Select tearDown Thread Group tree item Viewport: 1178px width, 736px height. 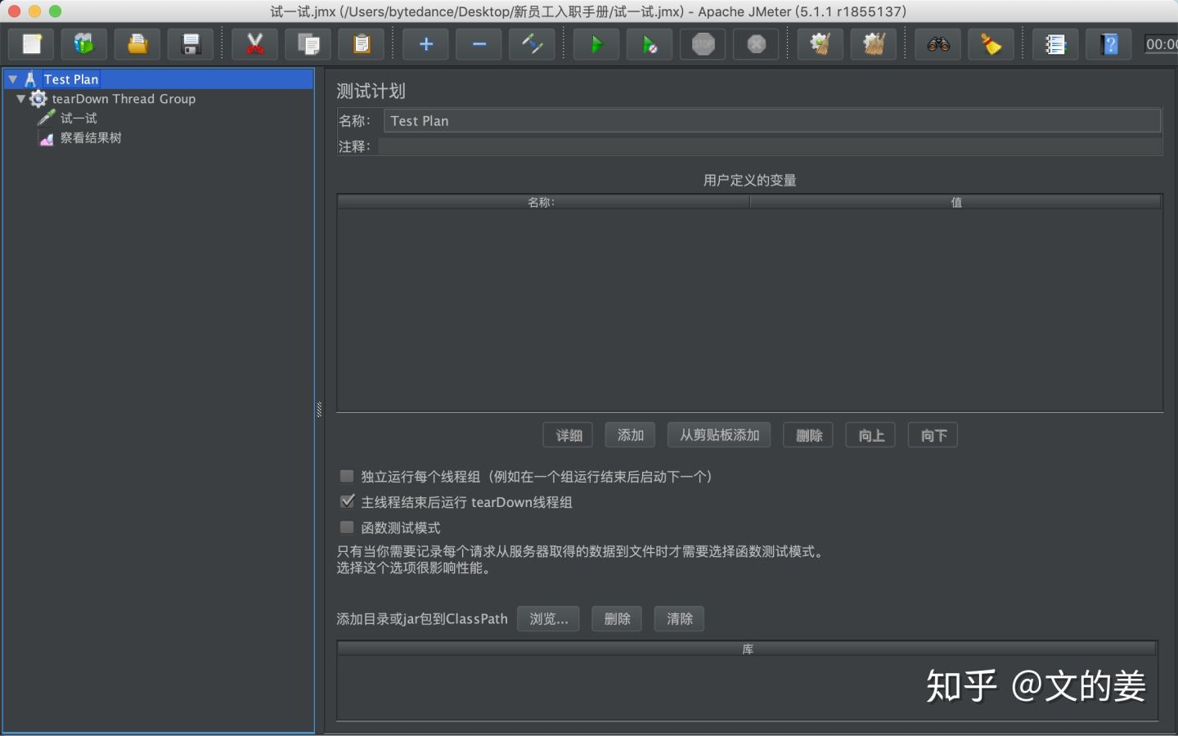[124, 99]
